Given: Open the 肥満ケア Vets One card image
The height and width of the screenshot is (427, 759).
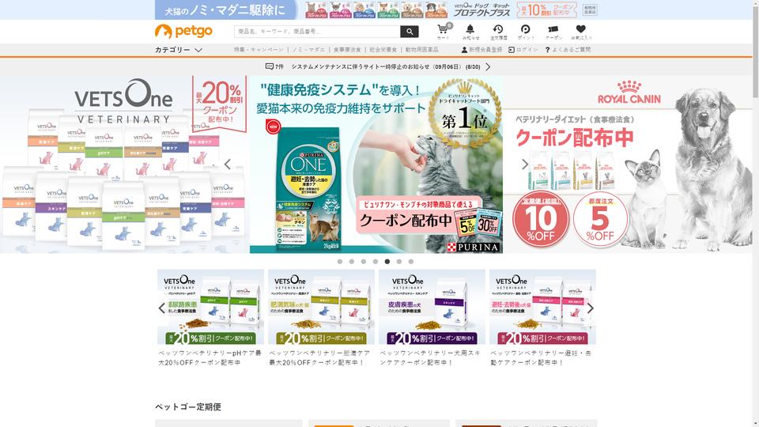Looking at the screenshot, I should coord(322,307).
